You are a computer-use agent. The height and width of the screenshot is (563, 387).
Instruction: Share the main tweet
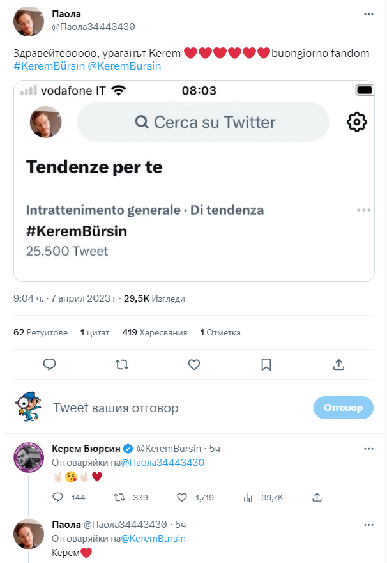click(339, 364)
